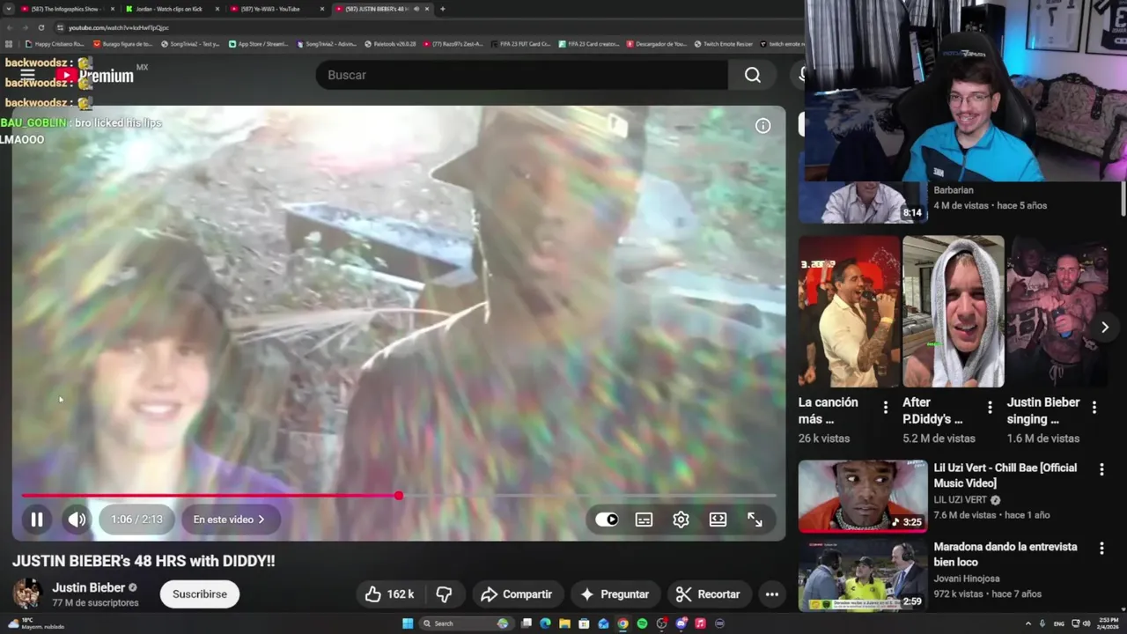Show next shorts with right arrow
This screenshot has width=1127, height=634.
pyautogui.click(x=1105, y=327)
